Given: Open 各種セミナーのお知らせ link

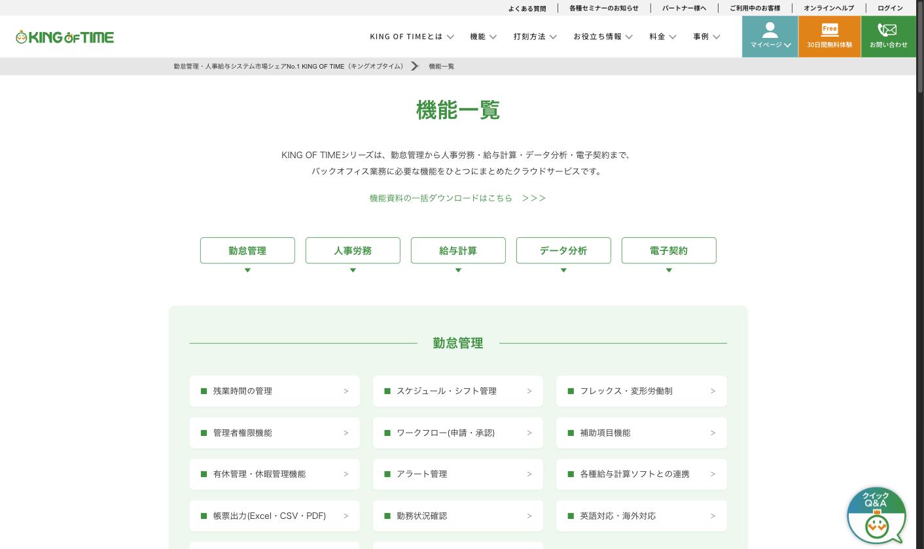Looking at the screenshot, I should point(603,8).
